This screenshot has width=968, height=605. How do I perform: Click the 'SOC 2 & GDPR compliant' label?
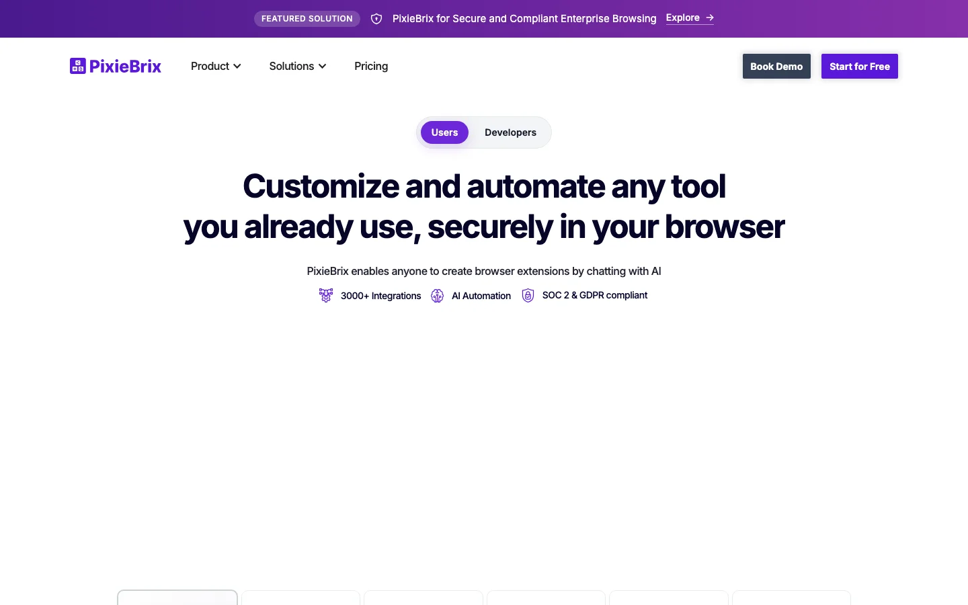coord(595,295)
